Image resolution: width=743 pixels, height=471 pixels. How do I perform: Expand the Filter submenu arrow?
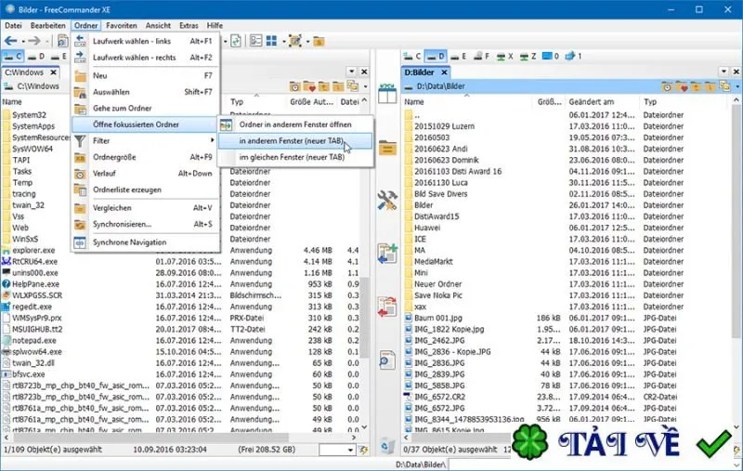[x=213, y=140]
